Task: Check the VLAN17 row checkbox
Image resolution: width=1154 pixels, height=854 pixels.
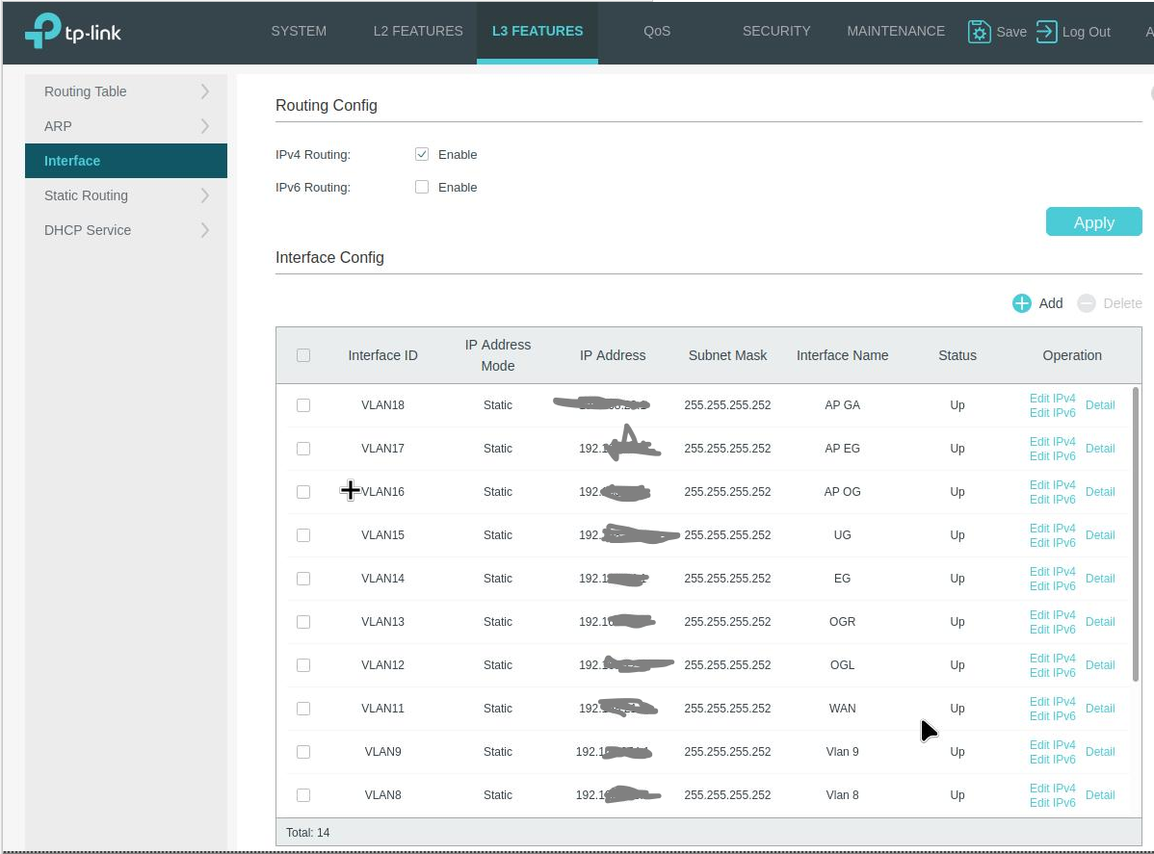Action: [x=303, y=449]
